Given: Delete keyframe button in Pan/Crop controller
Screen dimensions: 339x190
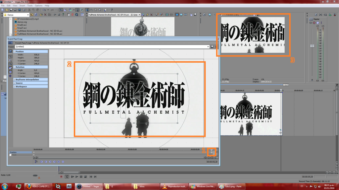Looking at the screenshot, I should (x=63, y=162).
